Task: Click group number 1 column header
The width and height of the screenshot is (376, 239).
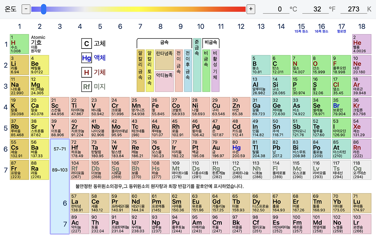Action: pyautogui.click(x=19, y=26)
